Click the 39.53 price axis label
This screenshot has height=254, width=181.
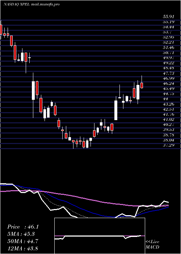[x=168, y=130]
